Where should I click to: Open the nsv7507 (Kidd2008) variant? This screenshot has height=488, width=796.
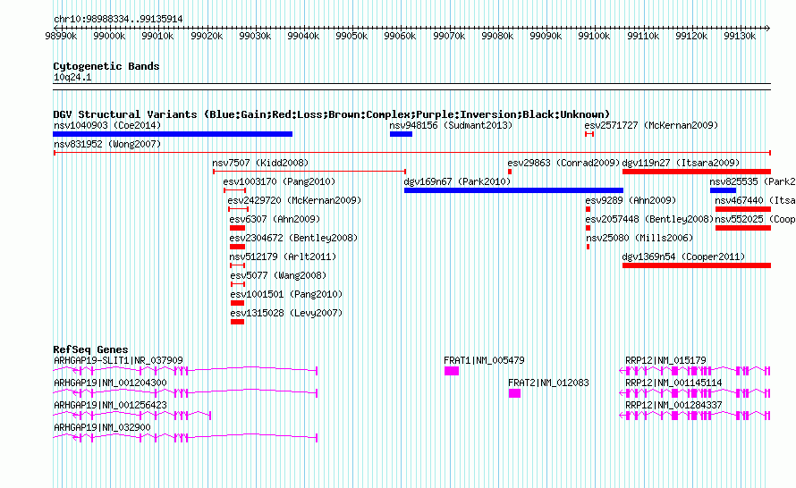tap(260, 163)
